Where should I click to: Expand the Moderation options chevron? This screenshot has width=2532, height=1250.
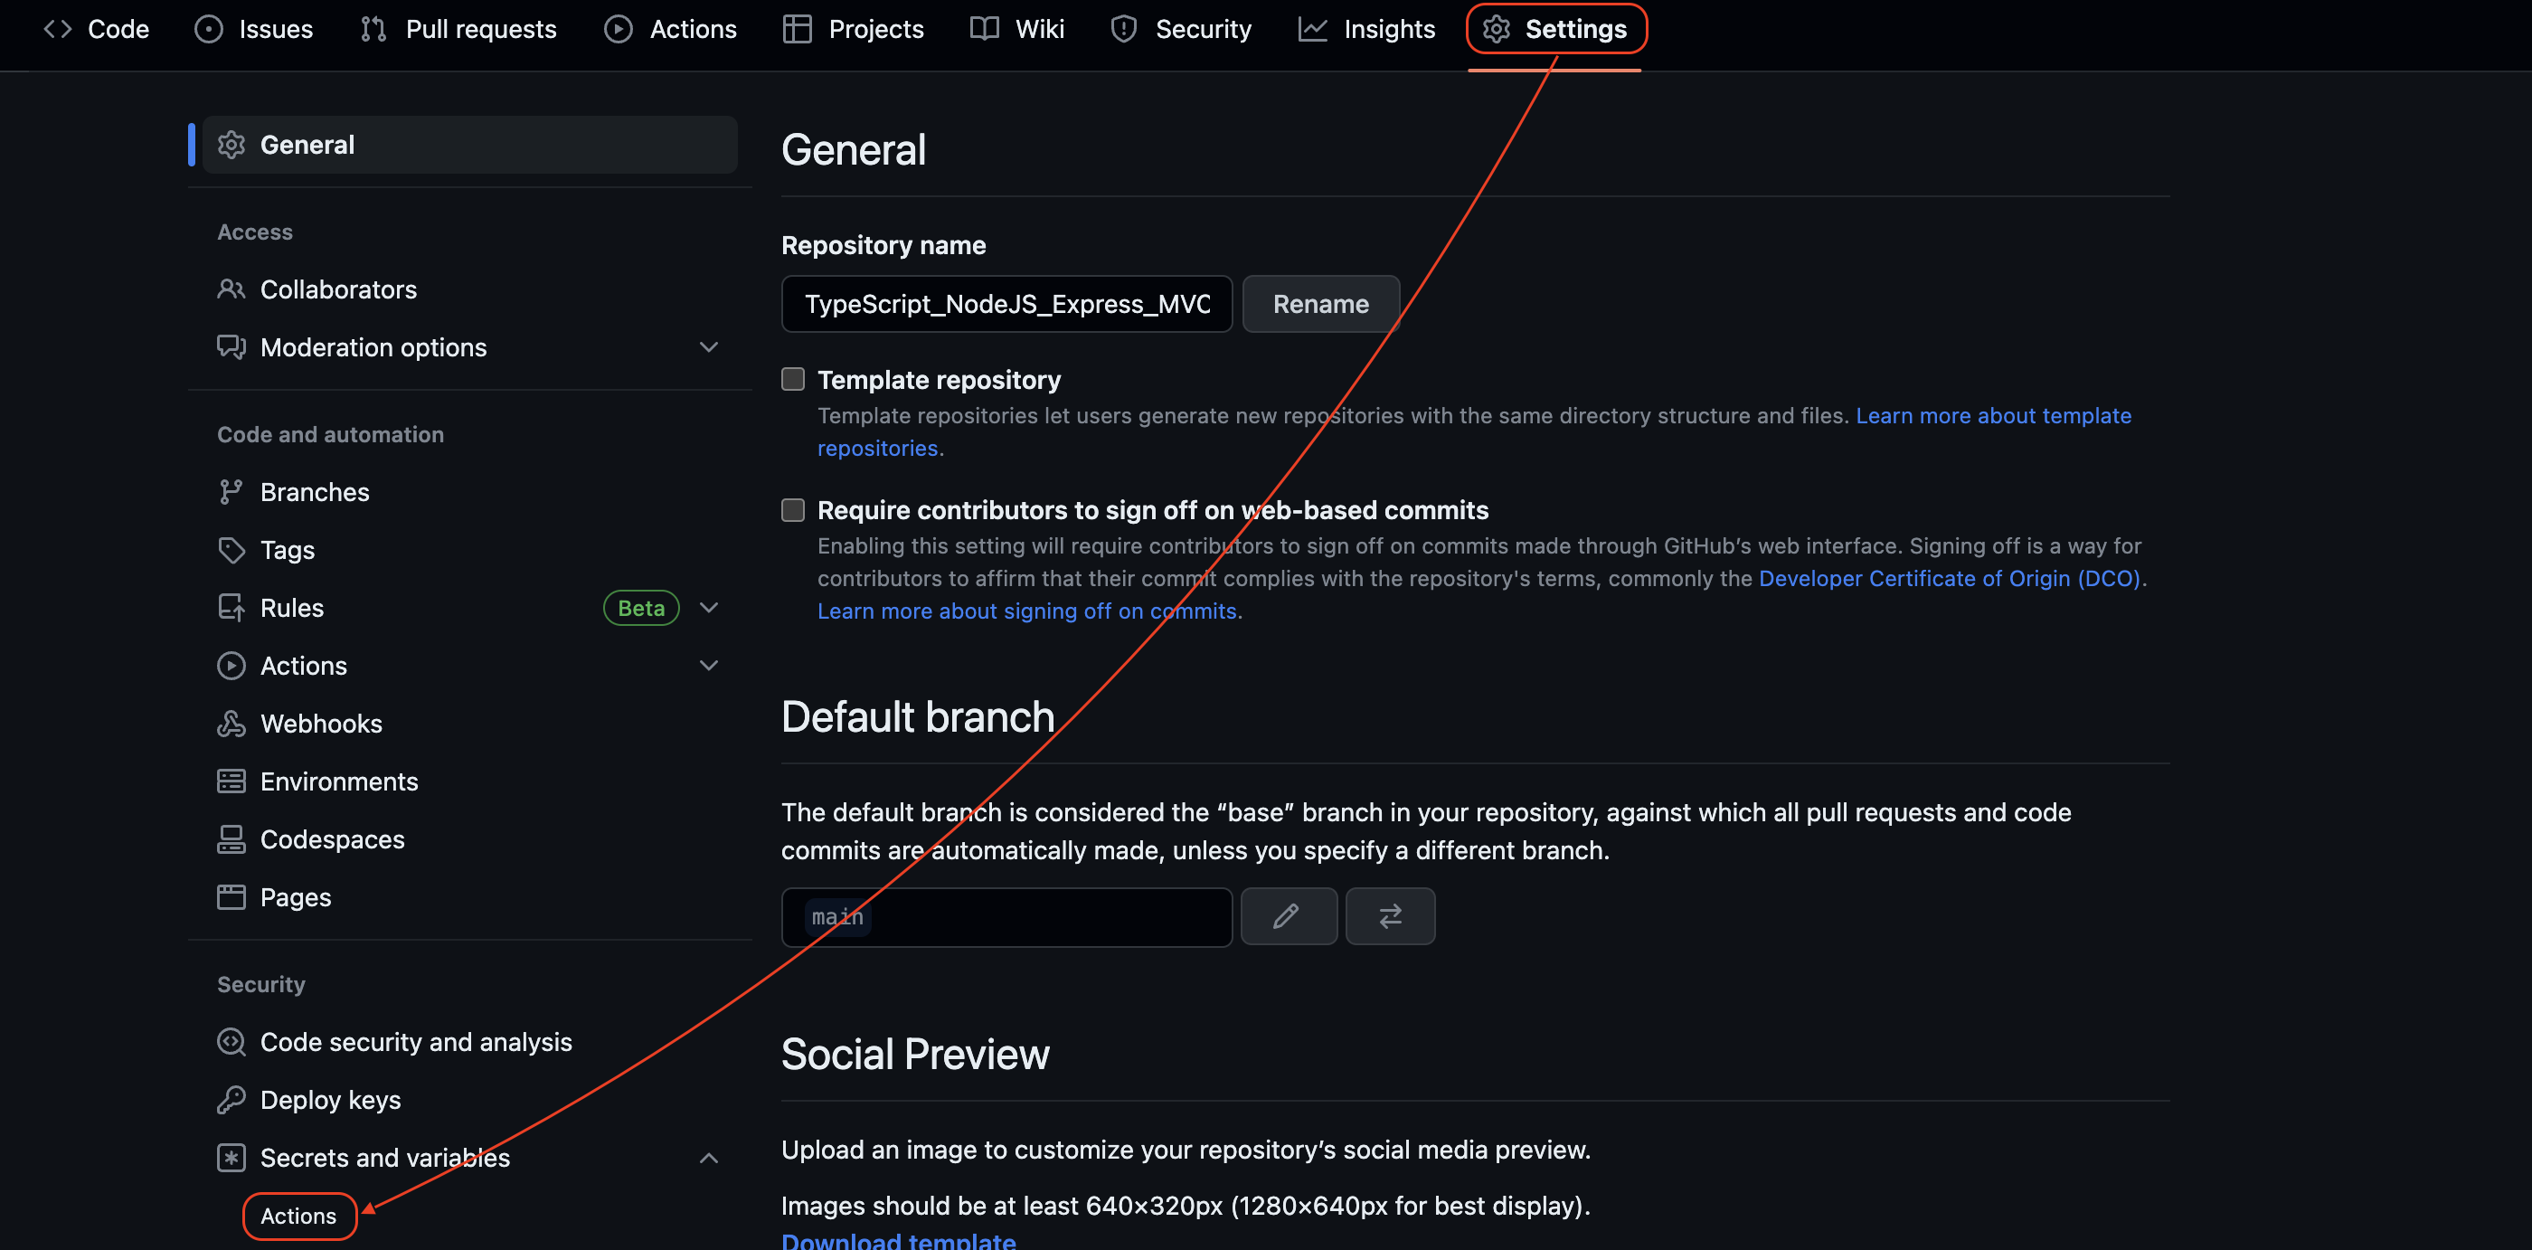tap(708, 347)
